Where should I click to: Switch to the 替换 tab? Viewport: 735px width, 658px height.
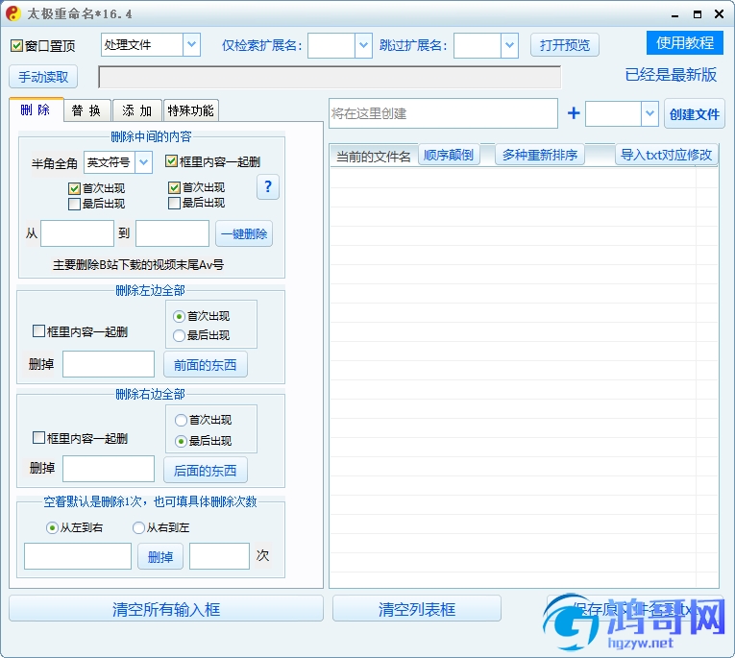click(87, 110)
